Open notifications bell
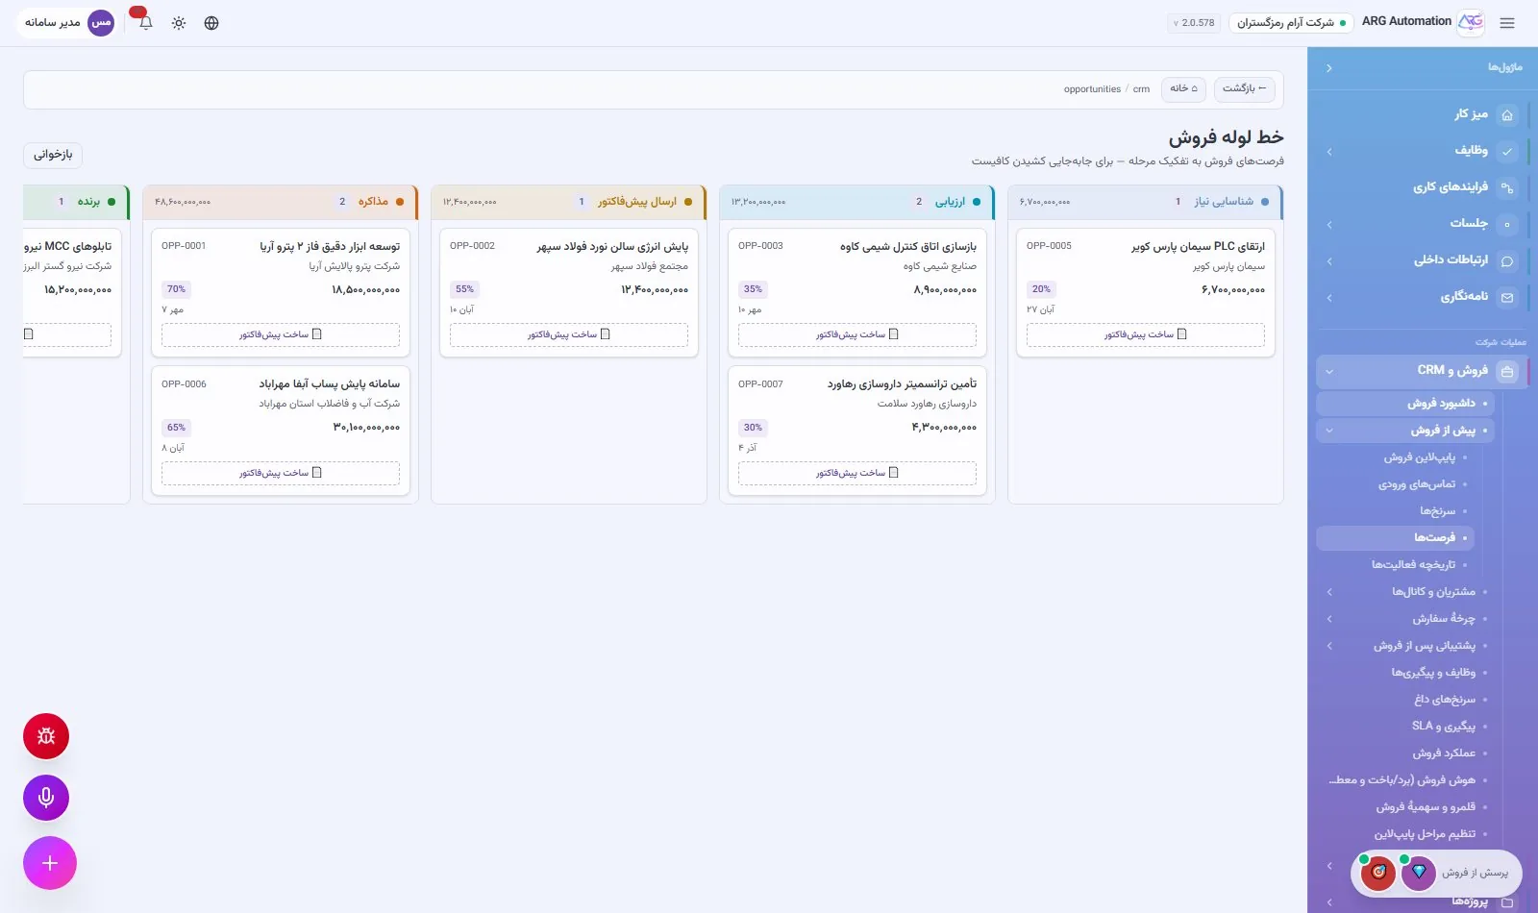The width and height of the screenshot is (1538, 913). pos(145,23)
